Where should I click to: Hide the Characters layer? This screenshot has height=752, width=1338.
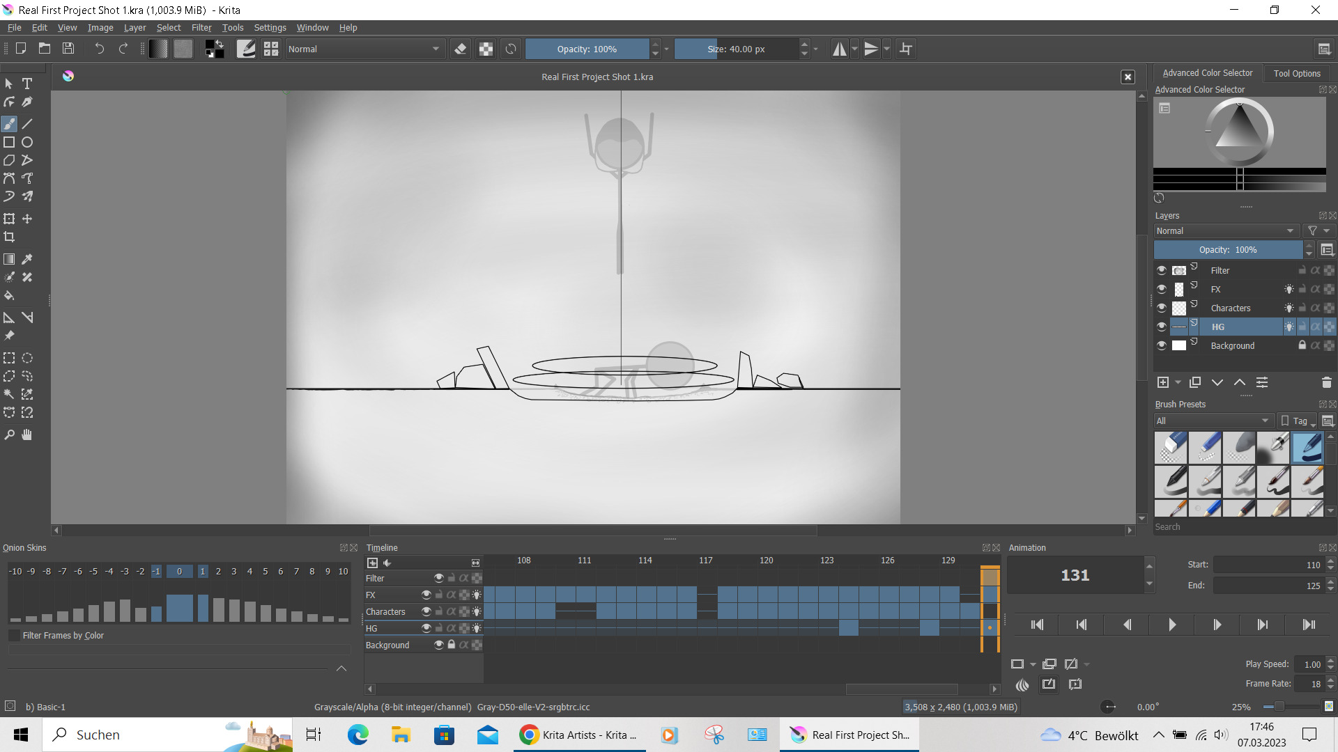click(x=1161, y=308)
